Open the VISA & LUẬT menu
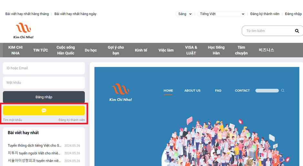Screen dimensions: 303x166 pos(191,50)
